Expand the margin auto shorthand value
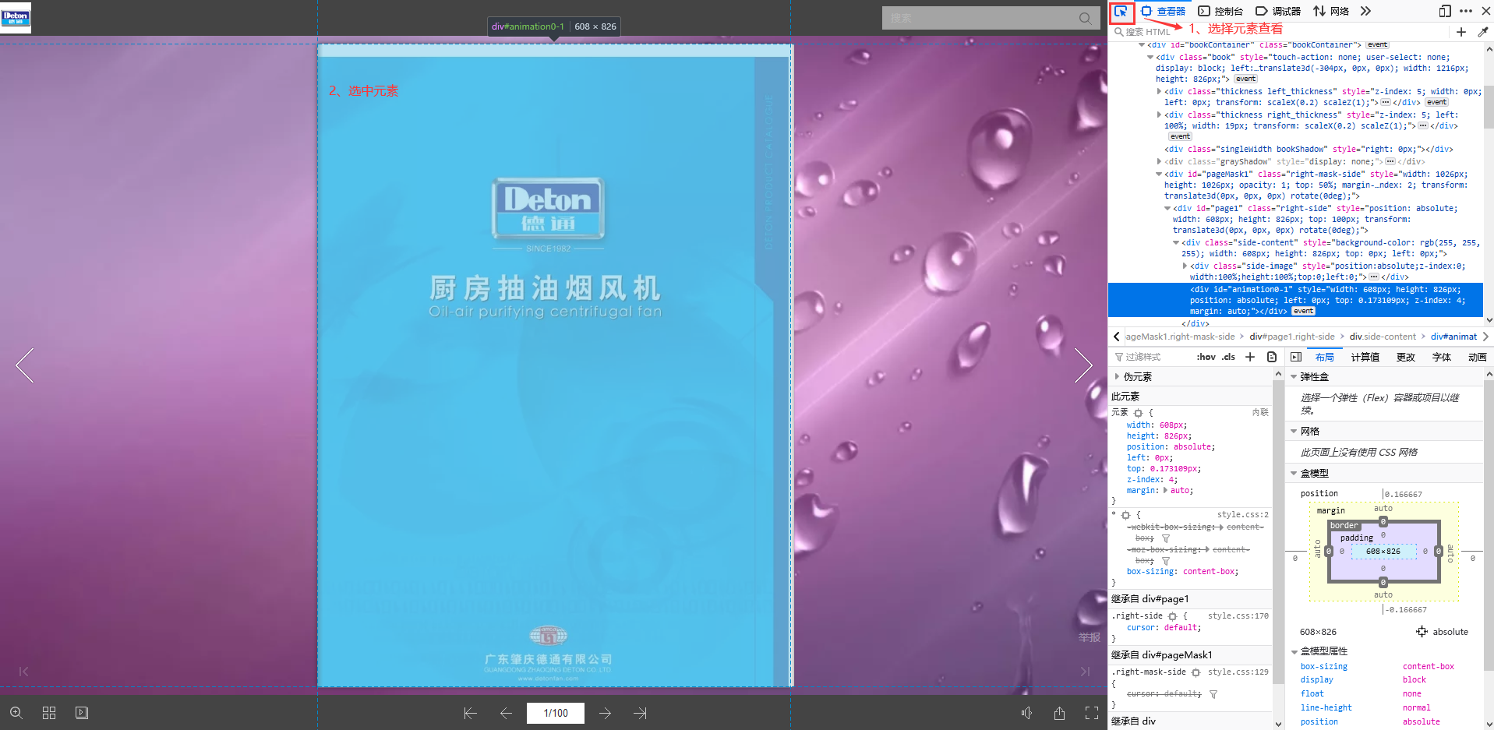Image resolution: width=1494 pixels, height=730 pixels. tap(1166, 490)
